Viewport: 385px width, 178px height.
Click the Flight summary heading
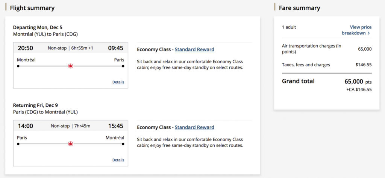click(32, 8)
